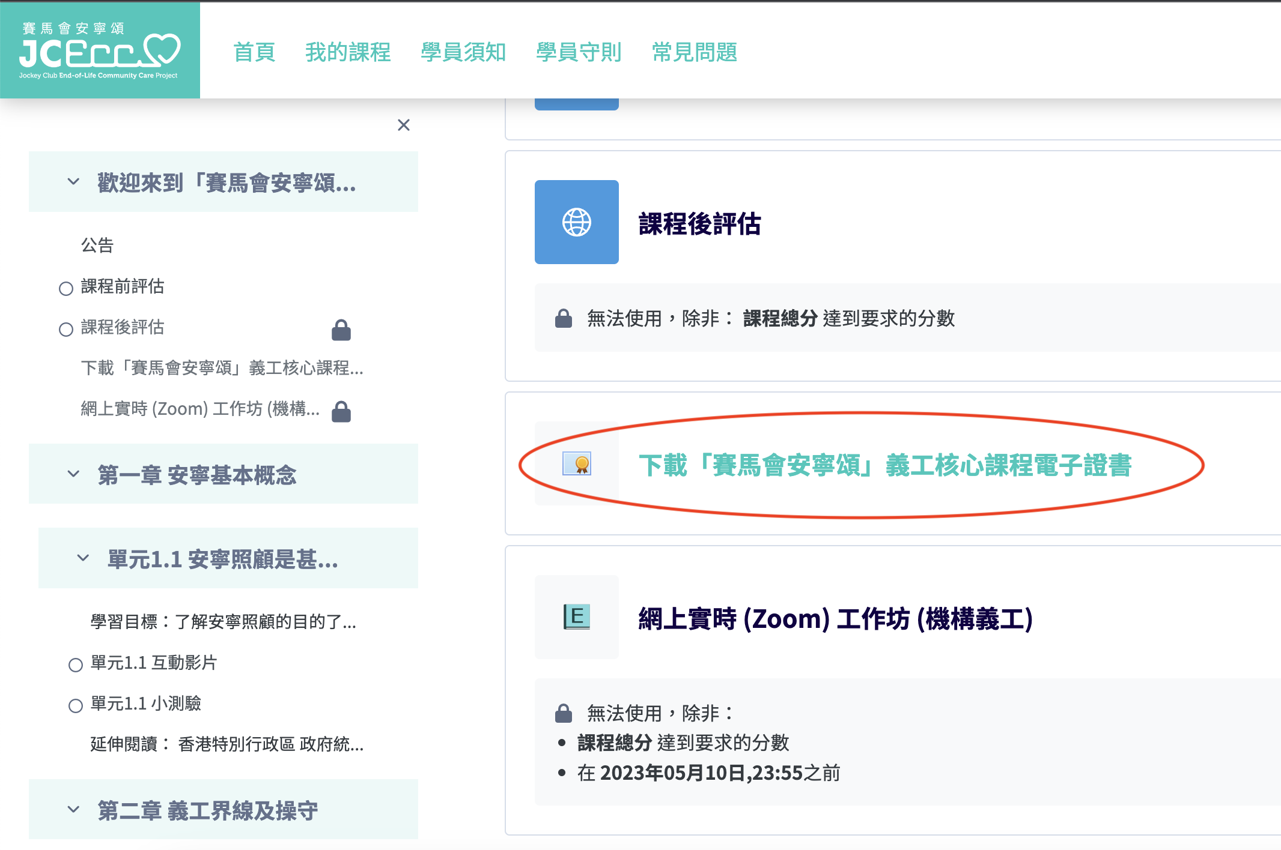Click the lock icon next to 課程後評估 in sidebar
Viewport: 1281px width, 850px height.
click(341, 330)
